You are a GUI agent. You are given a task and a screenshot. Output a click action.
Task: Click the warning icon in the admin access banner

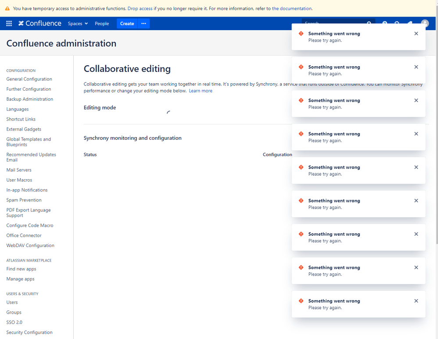[x=7, y=9]
